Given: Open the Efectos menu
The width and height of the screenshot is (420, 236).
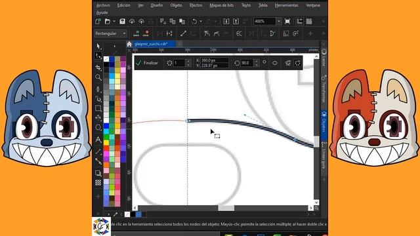Looking at the screenshot, I should point(196,5).
